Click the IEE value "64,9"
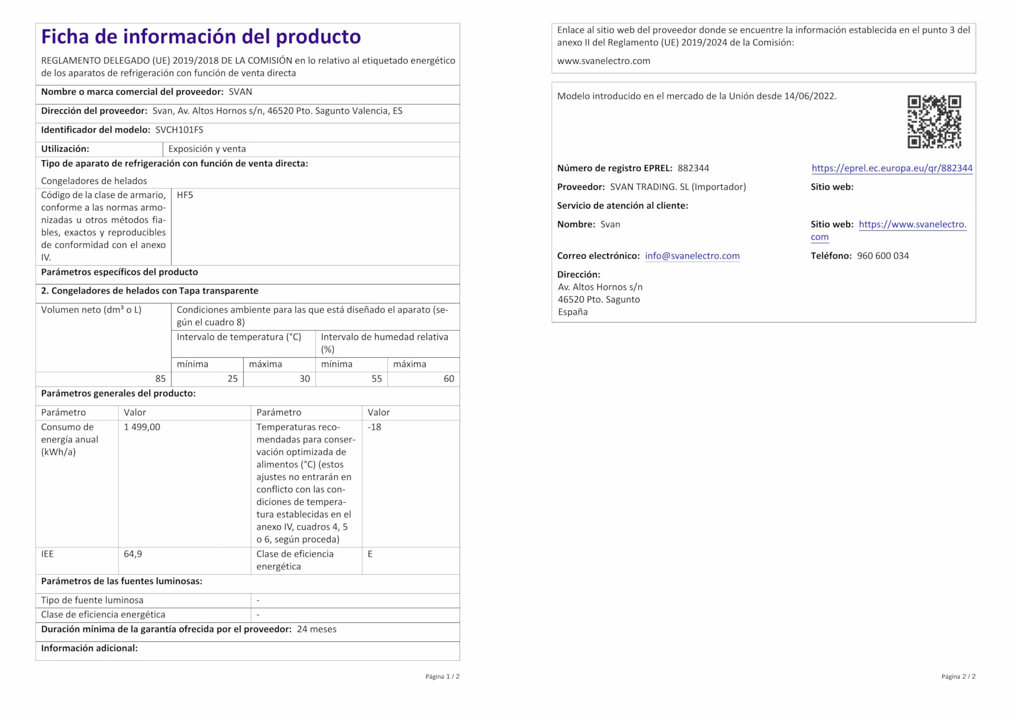 tap(133, 554)
